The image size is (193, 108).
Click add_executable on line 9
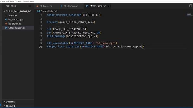(58, 43)
